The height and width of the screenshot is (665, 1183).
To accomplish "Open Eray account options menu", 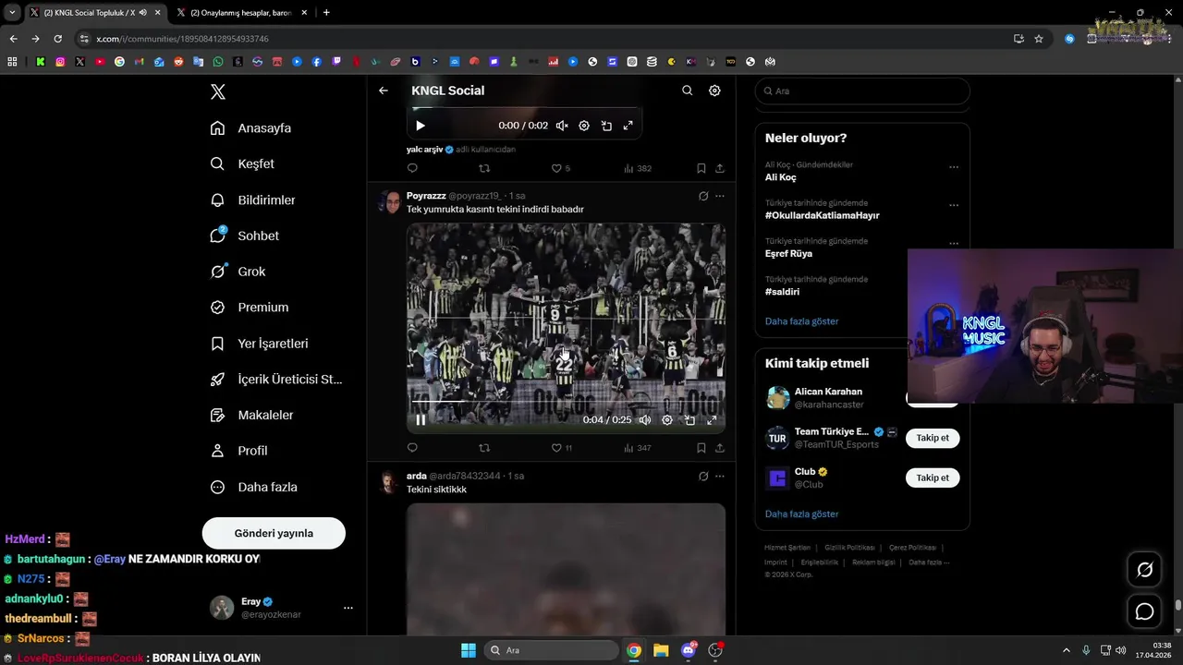I will (348, 608).
